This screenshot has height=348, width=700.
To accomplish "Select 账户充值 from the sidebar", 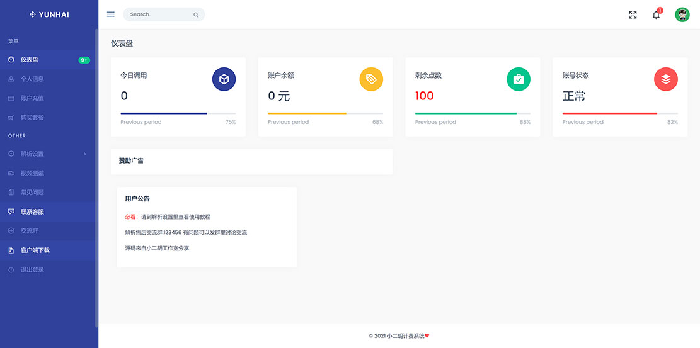I will [32, 98].
